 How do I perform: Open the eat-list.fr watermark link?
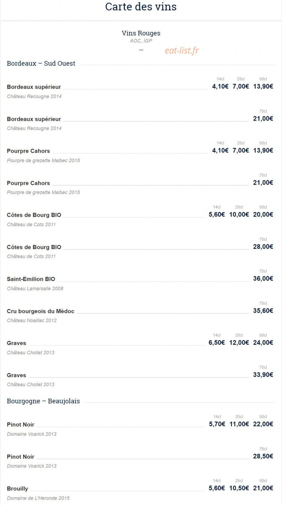(x=182, y=50)
